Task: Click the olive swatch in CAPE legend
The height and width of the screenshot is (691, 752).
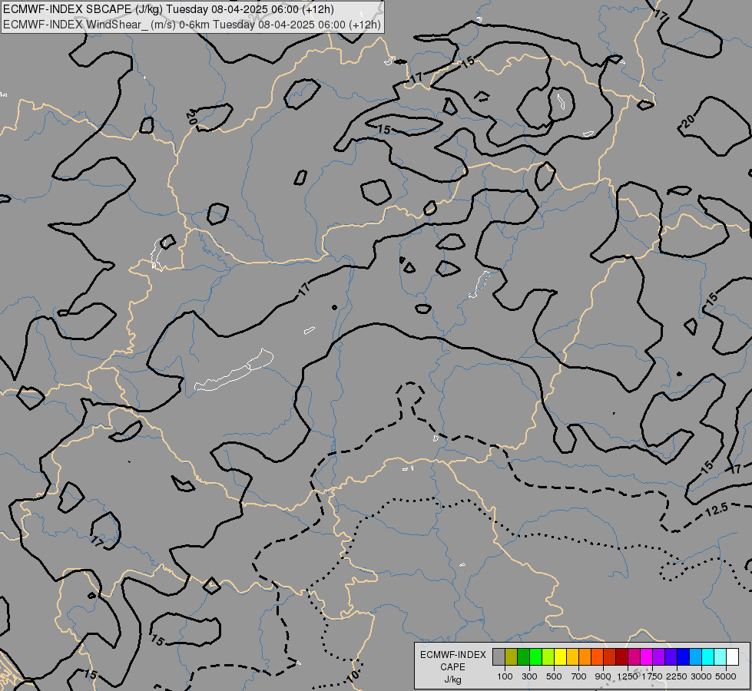Action: point(512,656)
